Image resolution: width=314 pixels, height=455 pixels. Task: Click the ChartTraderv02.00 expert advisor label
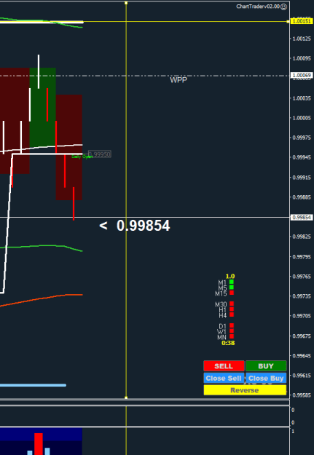tap(258, 7)
